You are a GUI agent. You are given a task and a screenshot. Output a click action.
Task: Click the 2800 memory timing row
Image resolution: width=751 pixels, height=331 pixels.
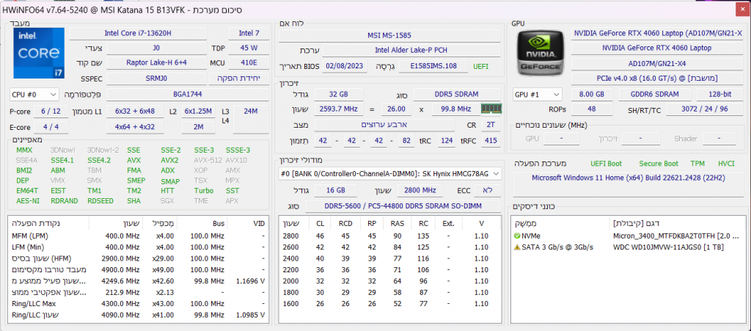389,236
